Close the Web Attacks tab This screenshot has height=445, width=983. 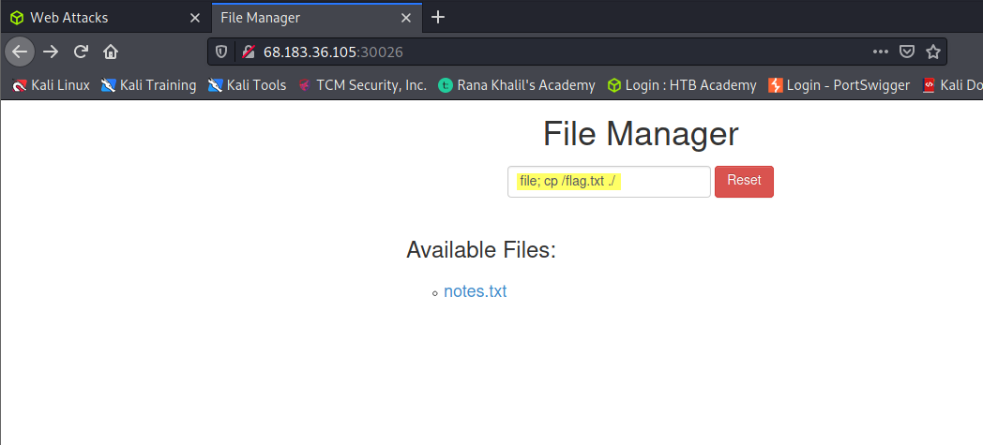[x=195, y=18]
